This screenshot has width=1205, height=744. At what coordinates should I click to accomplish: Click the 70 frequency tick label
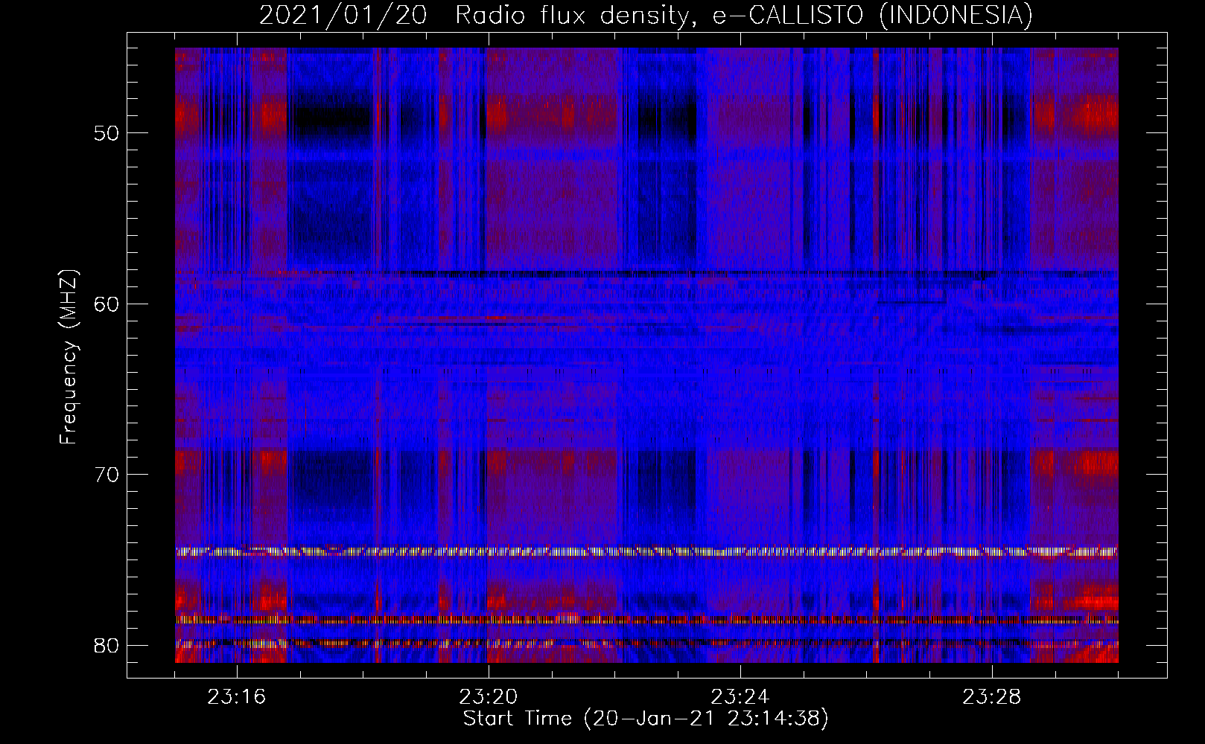click(107, 475)
